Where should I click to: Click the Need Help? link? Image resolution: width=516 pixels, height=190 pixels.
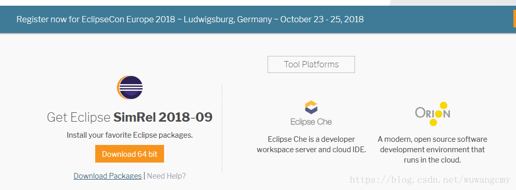coord(166,176)
